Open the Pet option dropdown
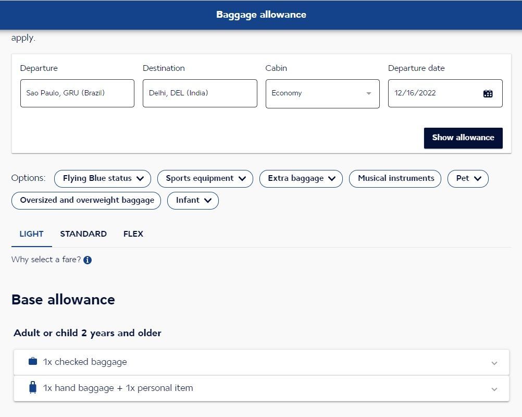 pos(468,178)
